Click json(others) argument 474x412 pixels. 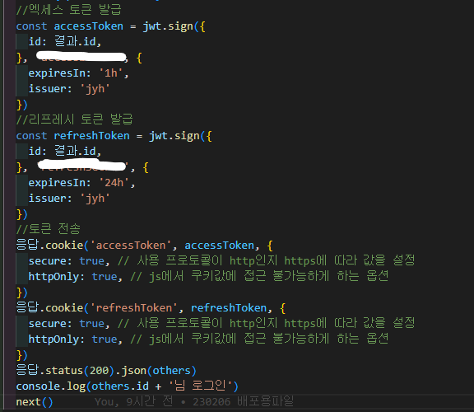171,371
